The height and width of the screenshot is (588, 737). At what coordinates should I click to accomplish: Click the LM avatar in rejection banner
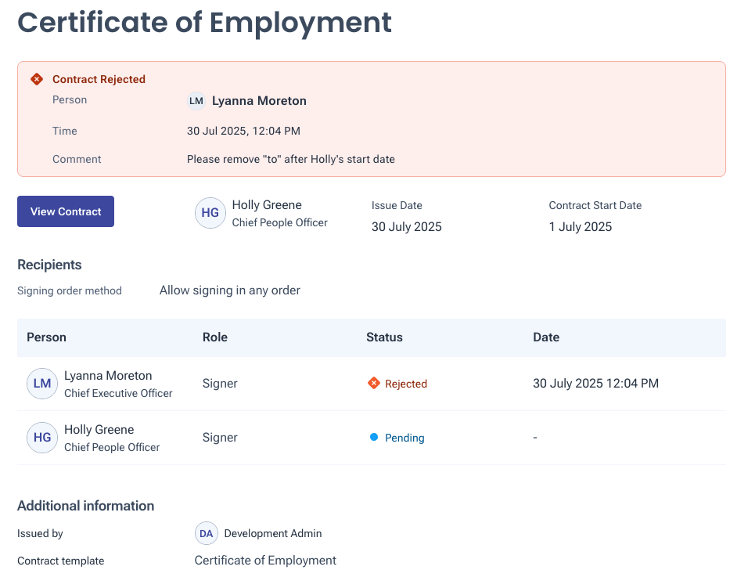(196, 101)
